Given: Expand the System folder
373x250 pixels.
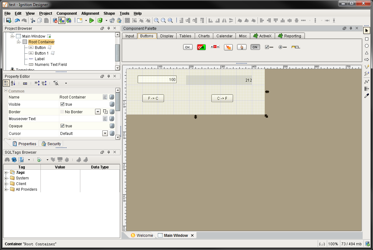Looking at the screenshot, I should coord(6,178).
